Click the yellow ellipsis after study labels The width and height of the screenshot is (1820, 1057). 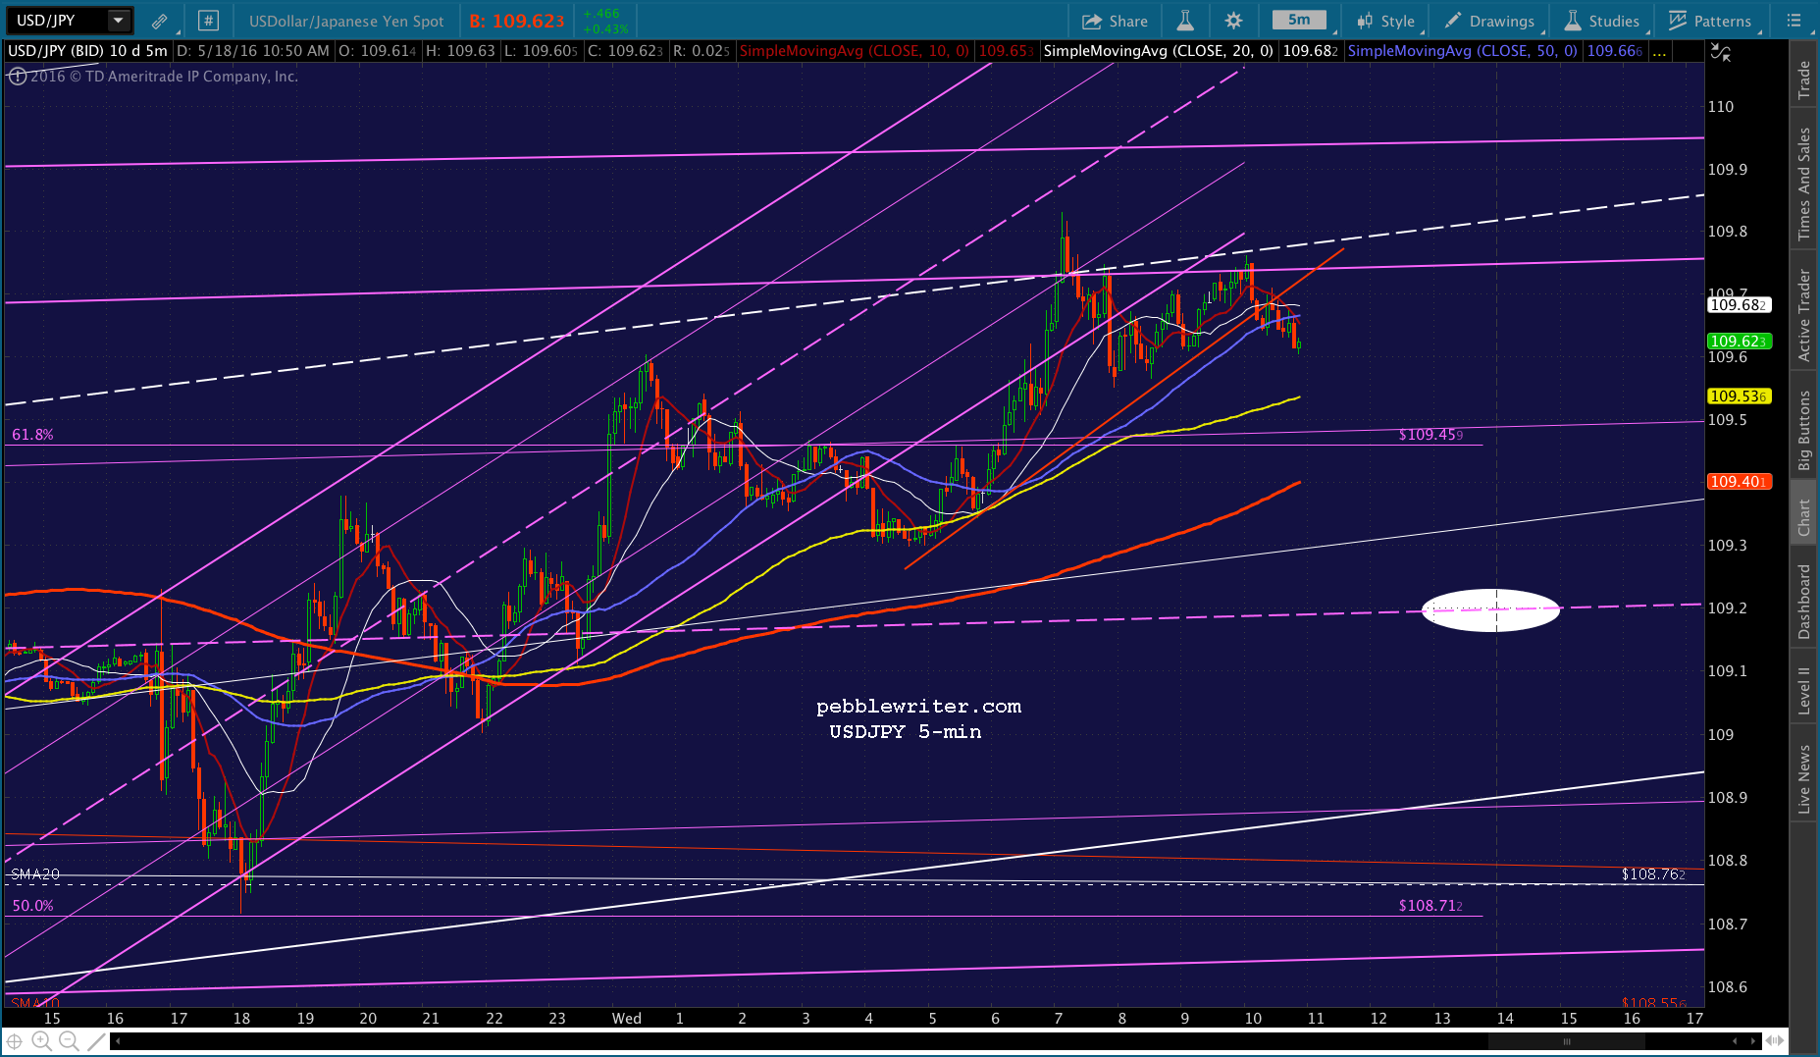(1659, 52)
